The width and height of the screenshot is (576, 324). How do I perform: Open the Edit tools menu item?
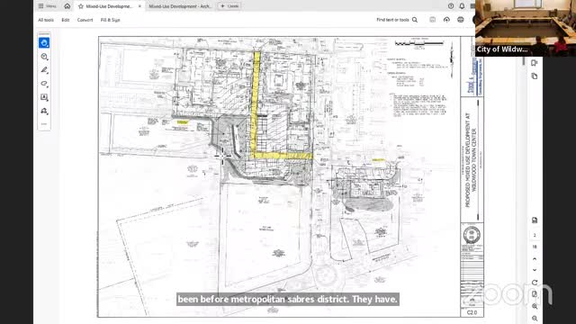coord(66,20)
